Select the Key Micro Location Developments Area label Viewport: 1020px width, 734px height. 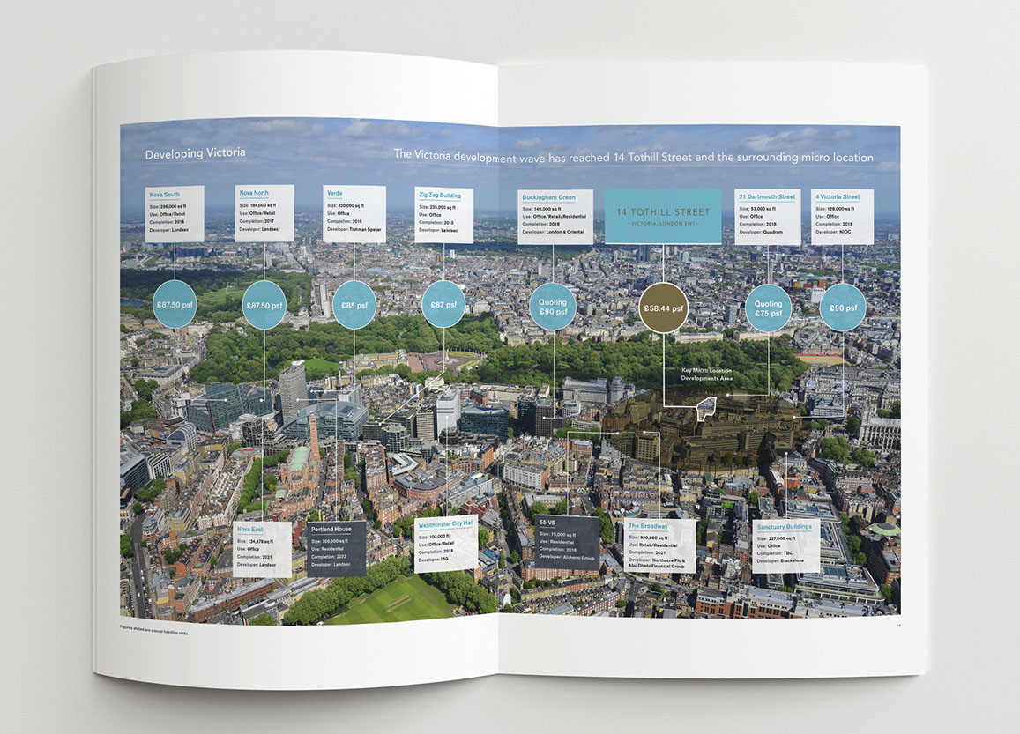[707, 374]
